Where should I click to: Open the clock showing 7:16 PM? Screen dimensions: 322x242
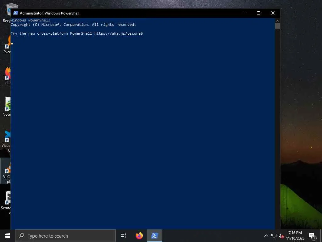(x=295, y=236)
